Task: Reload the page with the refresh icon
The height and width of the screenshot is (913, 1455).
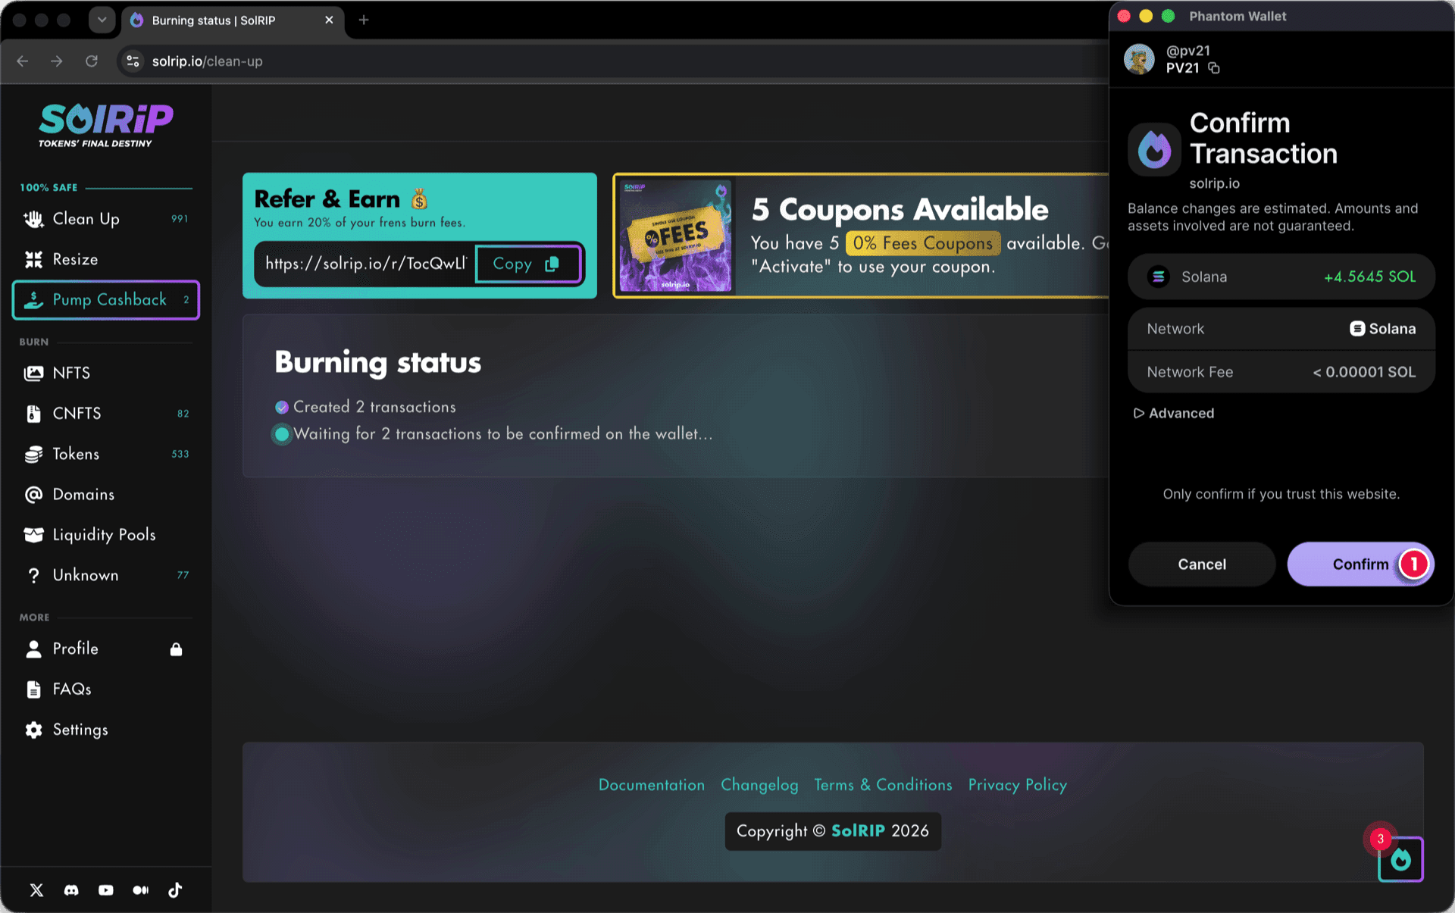Action: pos(92,61)
